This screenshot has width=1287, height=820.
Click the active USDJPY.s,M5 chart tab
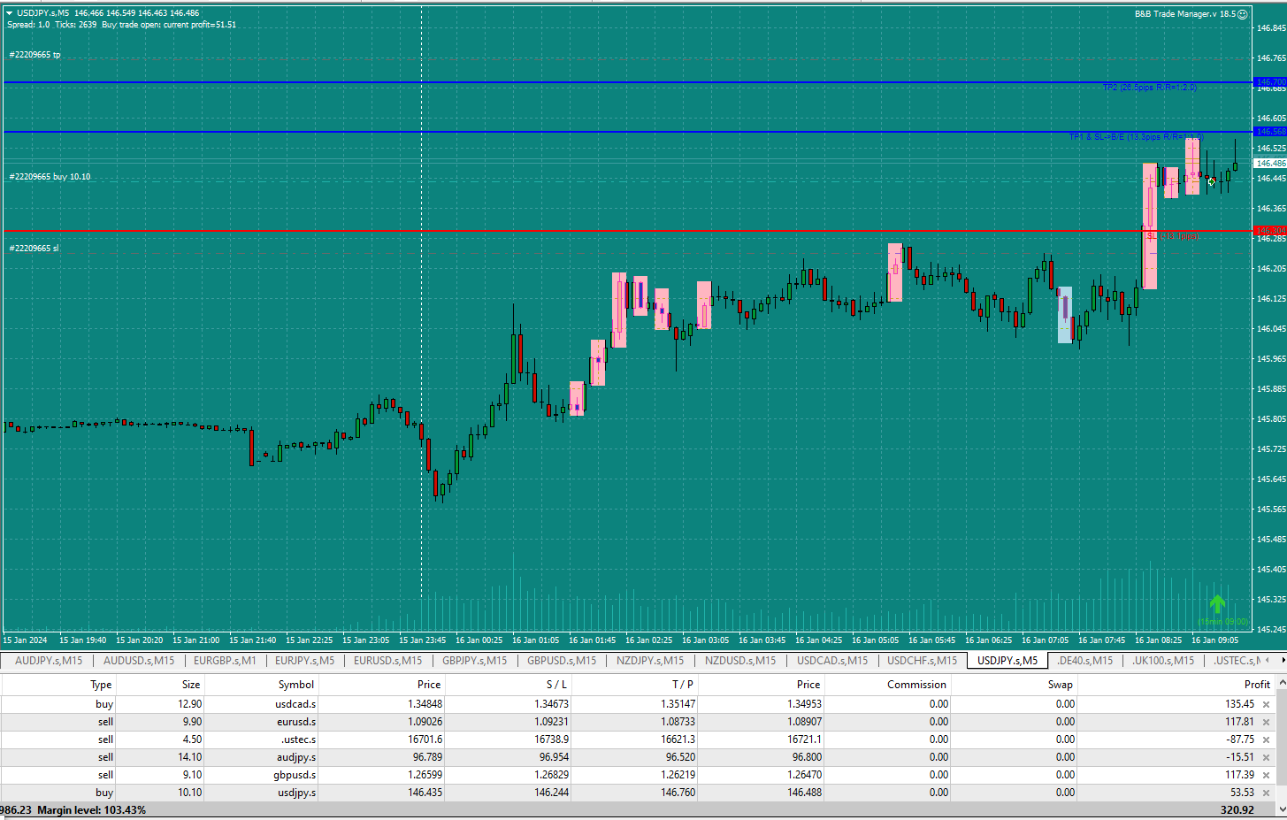tap(1007, 661)
